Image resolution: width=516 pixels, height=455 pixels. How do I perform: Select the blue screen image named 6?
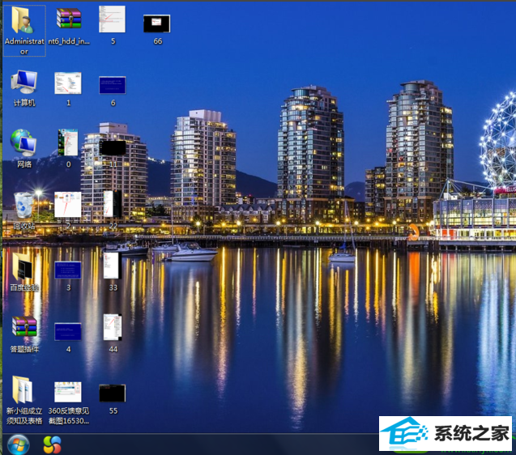pos(113,85)
